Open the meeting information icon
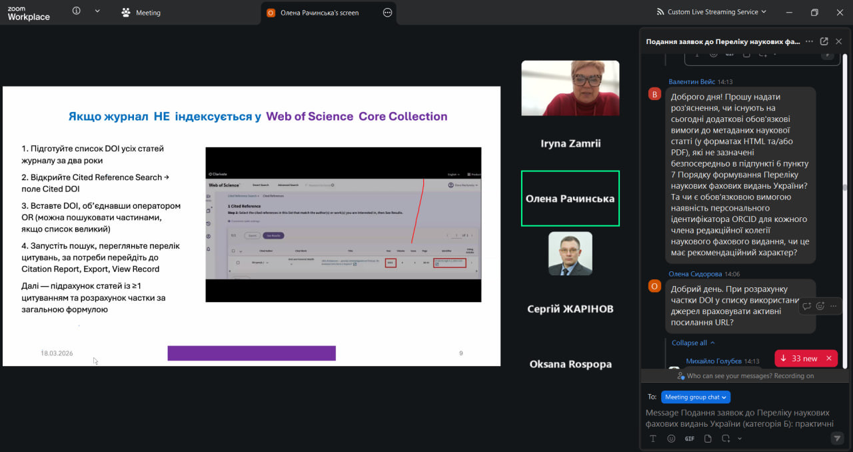The height and width of the screenshot is (452, 853). [76, 11]
